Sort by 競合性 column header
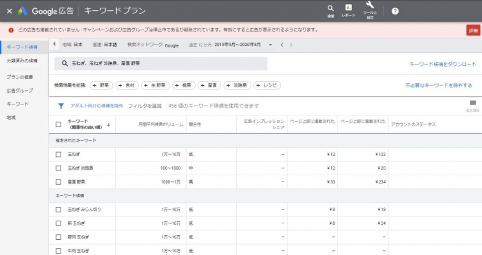482x255 pixels. pos(195,124)
